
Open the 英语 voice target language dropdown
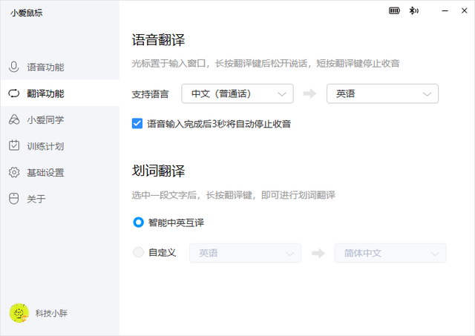(x=382, y=94)
